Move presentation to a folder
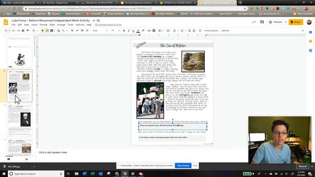Image resolution: width=315 pixels, height=177 pixels. [98, 21]
